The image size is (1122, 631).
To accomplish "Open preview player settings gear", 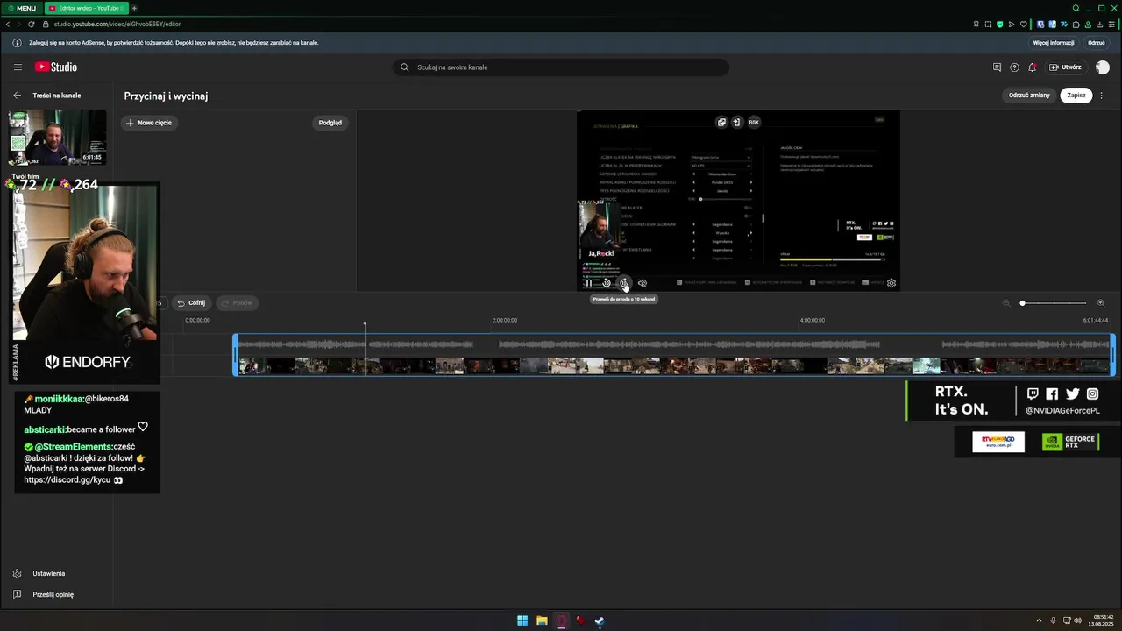I will [x=891, y=283].
